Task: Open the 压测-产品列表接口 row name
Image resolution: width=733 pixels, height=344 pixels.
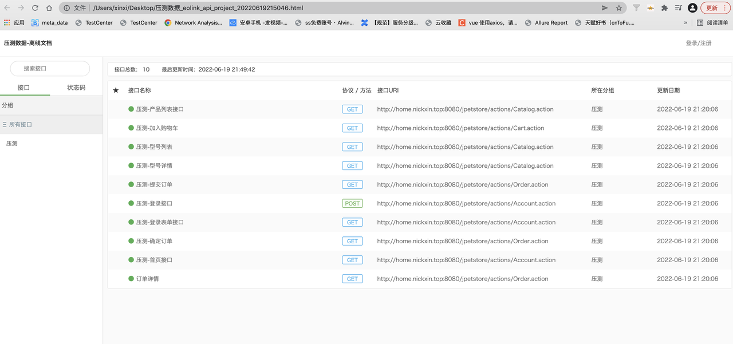Action: pyautogui.click(x=160, y=109)
